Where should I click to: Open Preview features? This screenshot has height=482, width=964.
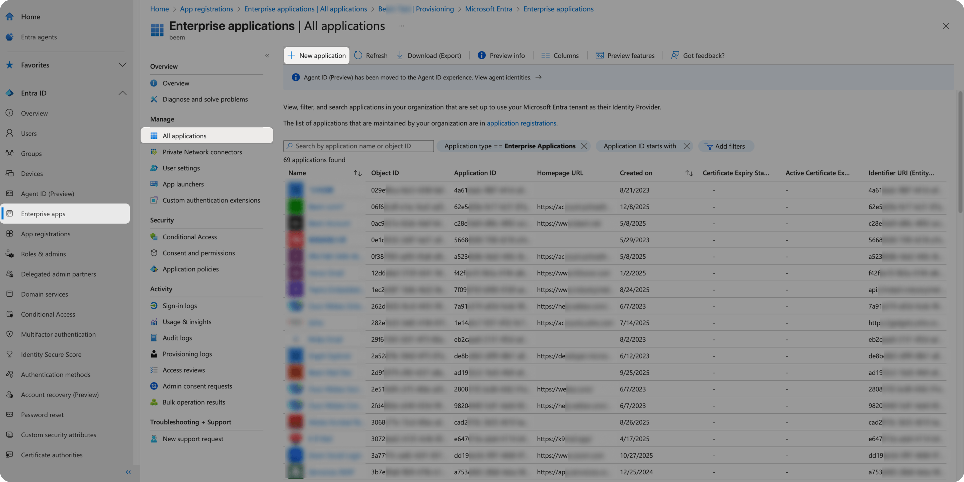625,55
